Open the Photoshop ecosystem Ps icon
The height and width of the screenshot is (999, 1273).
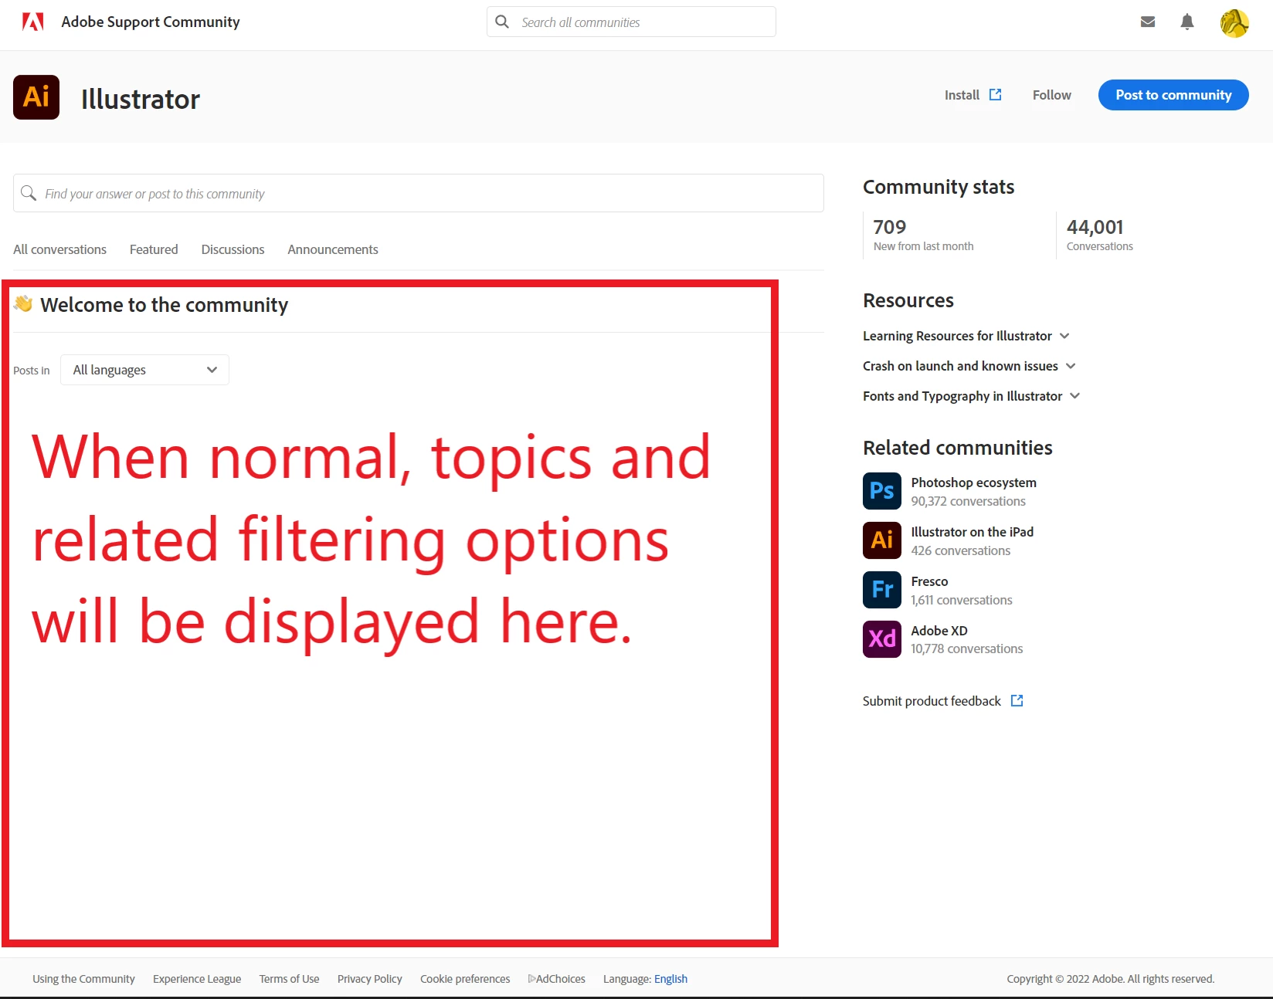(882, 491)
